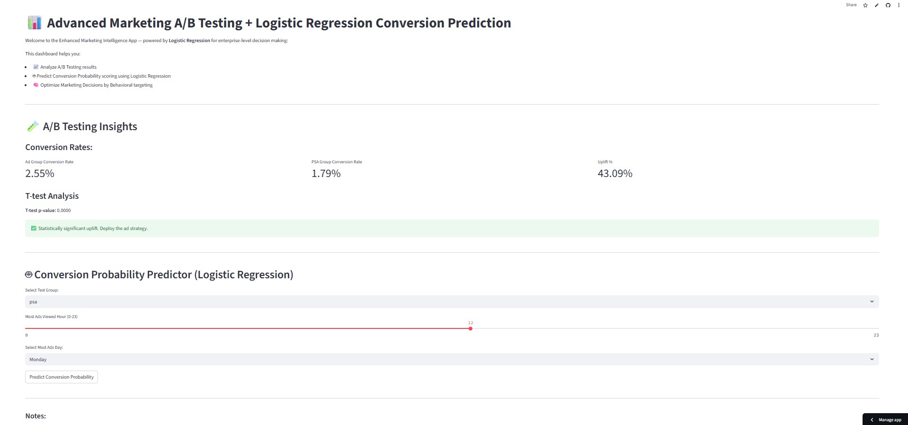The height and width of the screenshot is (425, 908).
Task: Click the test tube icon beside A/B Testing Insights
Action: pos(33,126)
